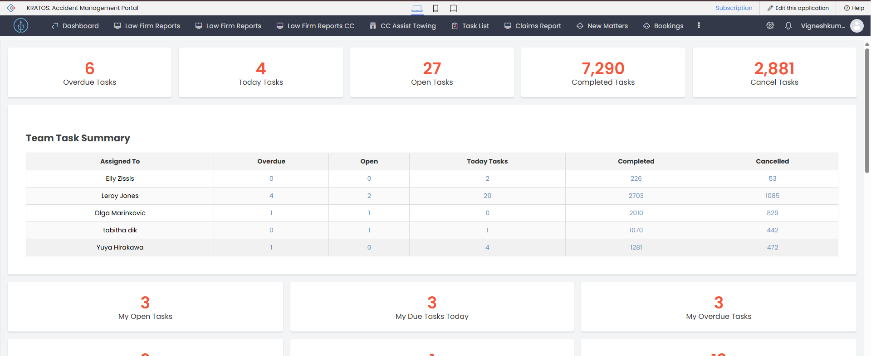Click Olga Marinkovic cancelled count 829
871x356 pixels.
[x=773, y=213]
